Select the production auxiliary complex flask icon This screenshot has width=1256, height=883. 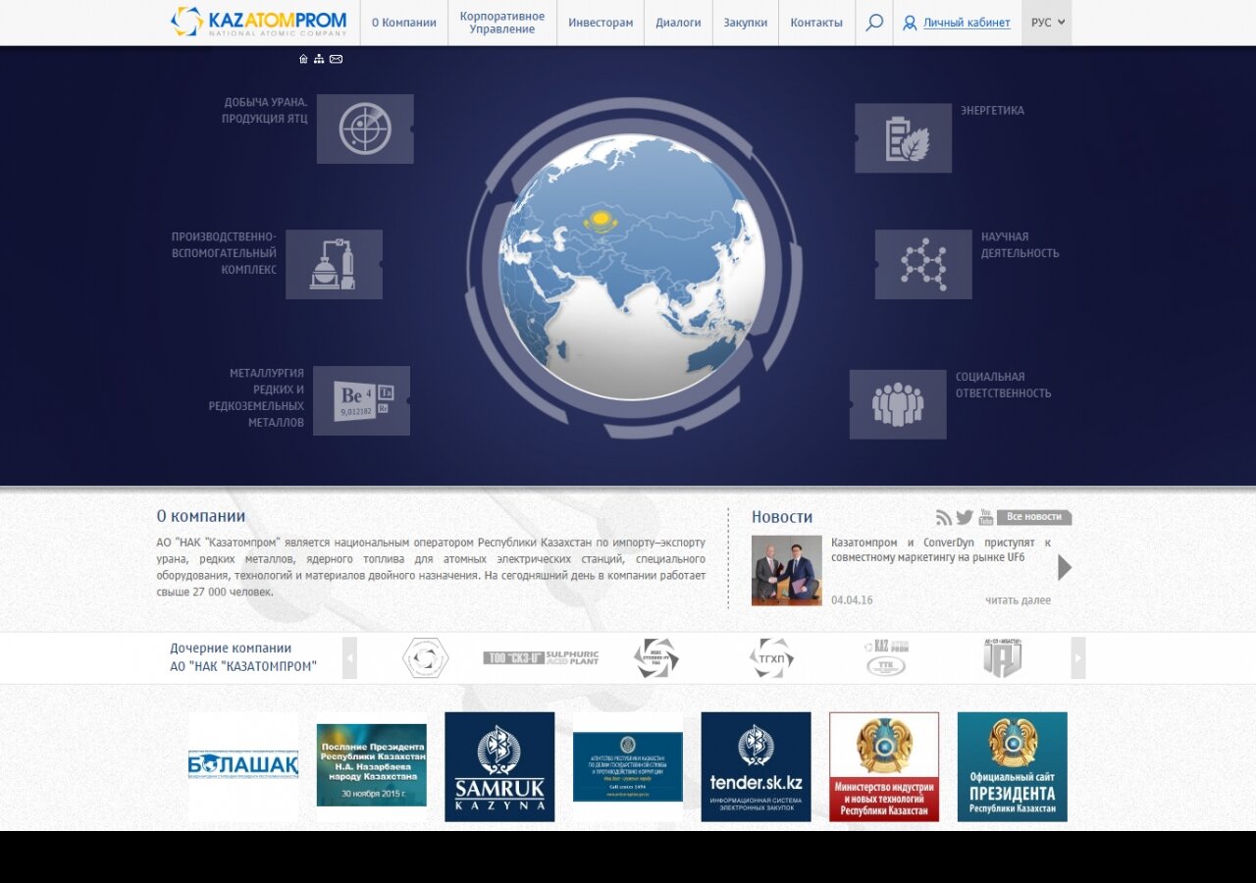[334, 264]
